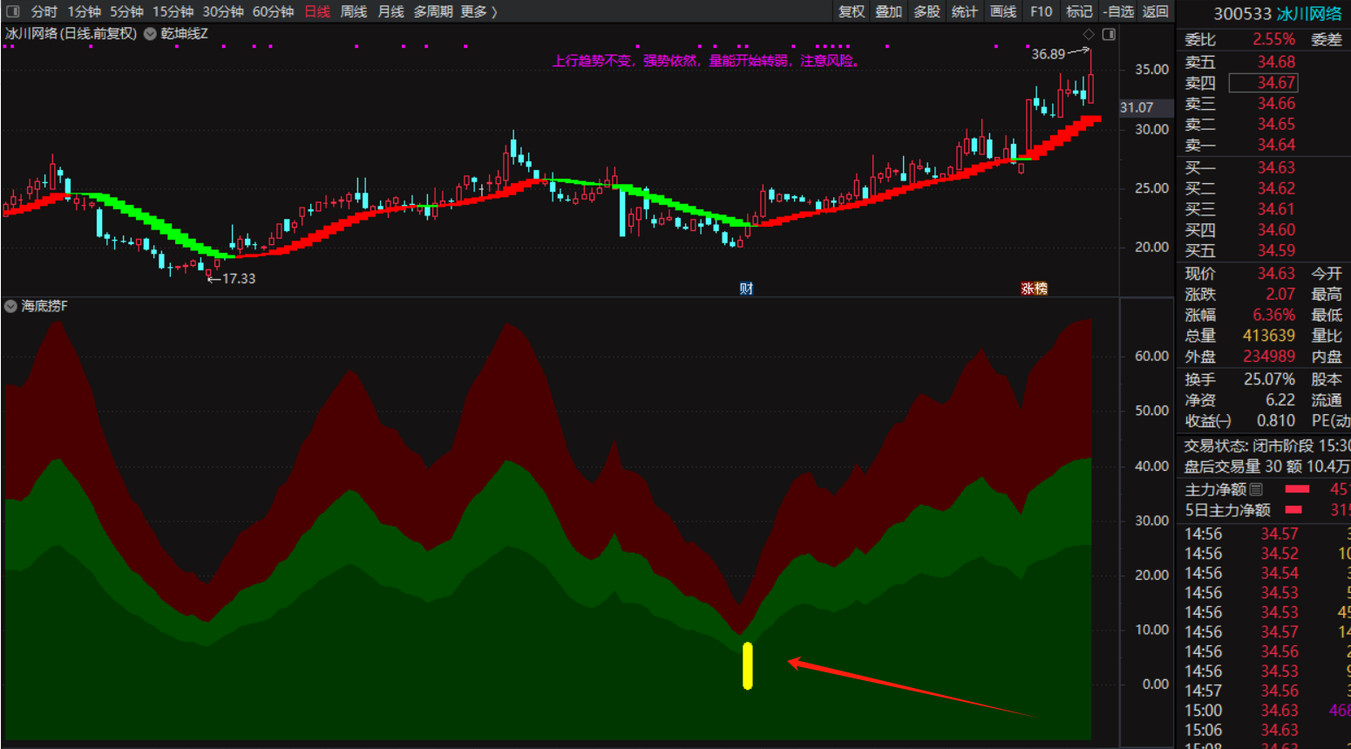Viewport: 1351px width, 749px height.
Task: Toggle 叠加 overlay comparison
Action: click(x=889, y=11)
